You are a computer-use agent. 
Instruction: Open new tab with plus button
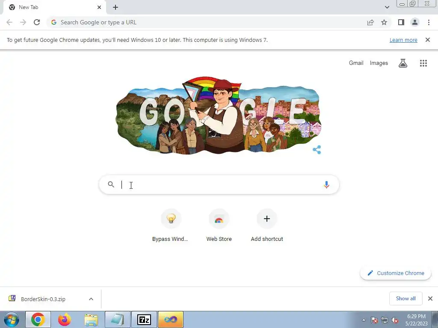pyautogui.click(x=115, y=8)
